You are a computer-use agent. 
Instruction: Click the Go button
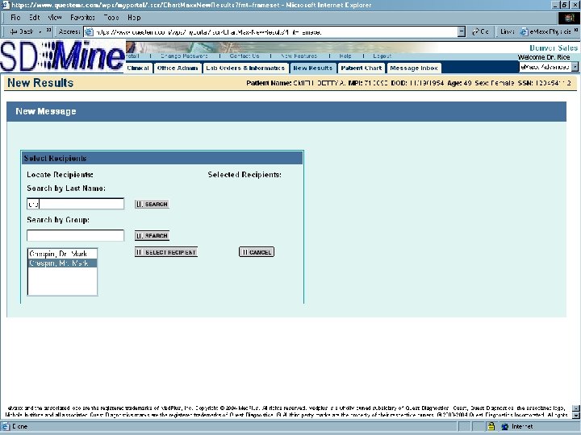tap(481, 32)
